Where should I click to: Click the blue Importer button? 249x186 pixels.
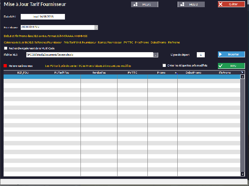pos(231,54)
